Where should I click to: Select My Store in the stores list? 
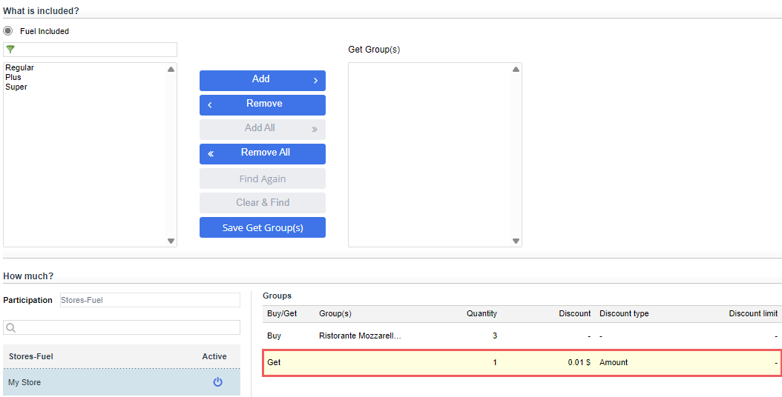pos(122,382)
